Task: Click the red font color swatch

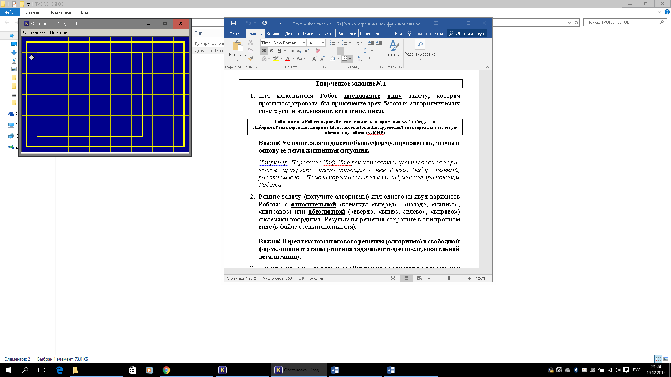Action: (x=288, y=59)
